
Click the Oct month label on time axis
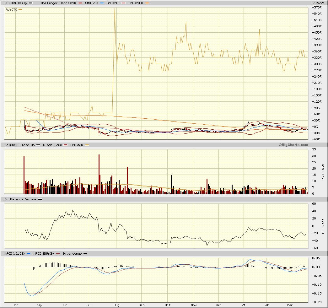pos(168,305)
